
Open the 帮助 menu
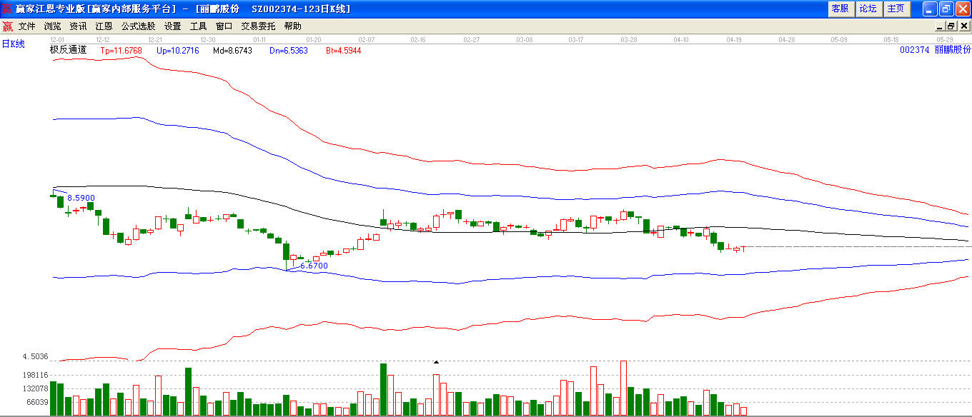[x=293, y=26]
